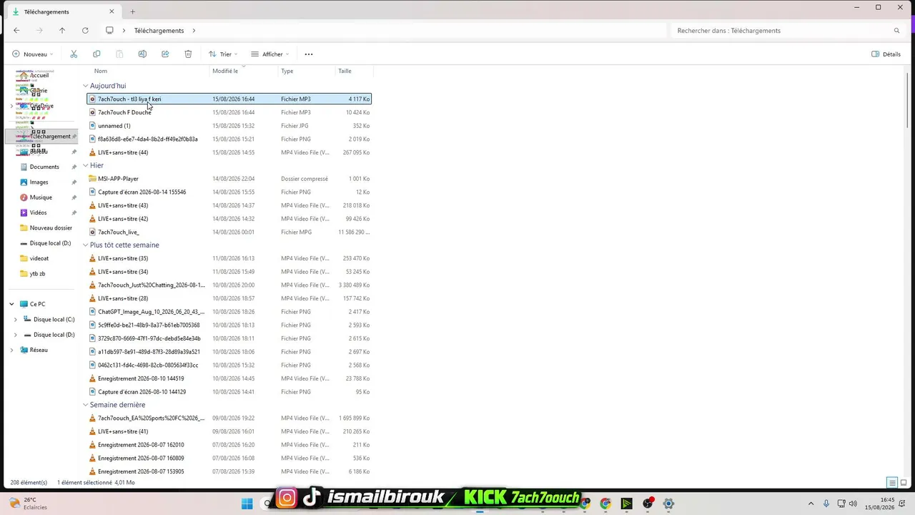
Task: Click the microphone tray icon
Action: click(826, 504)
